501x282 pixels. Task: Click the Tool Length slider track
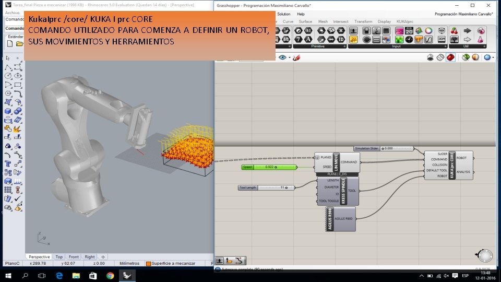(x=276, y=187)
